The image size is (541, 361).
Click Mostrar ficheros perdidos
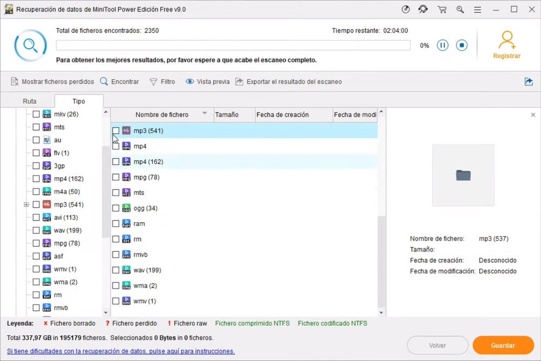coord(52,82)
